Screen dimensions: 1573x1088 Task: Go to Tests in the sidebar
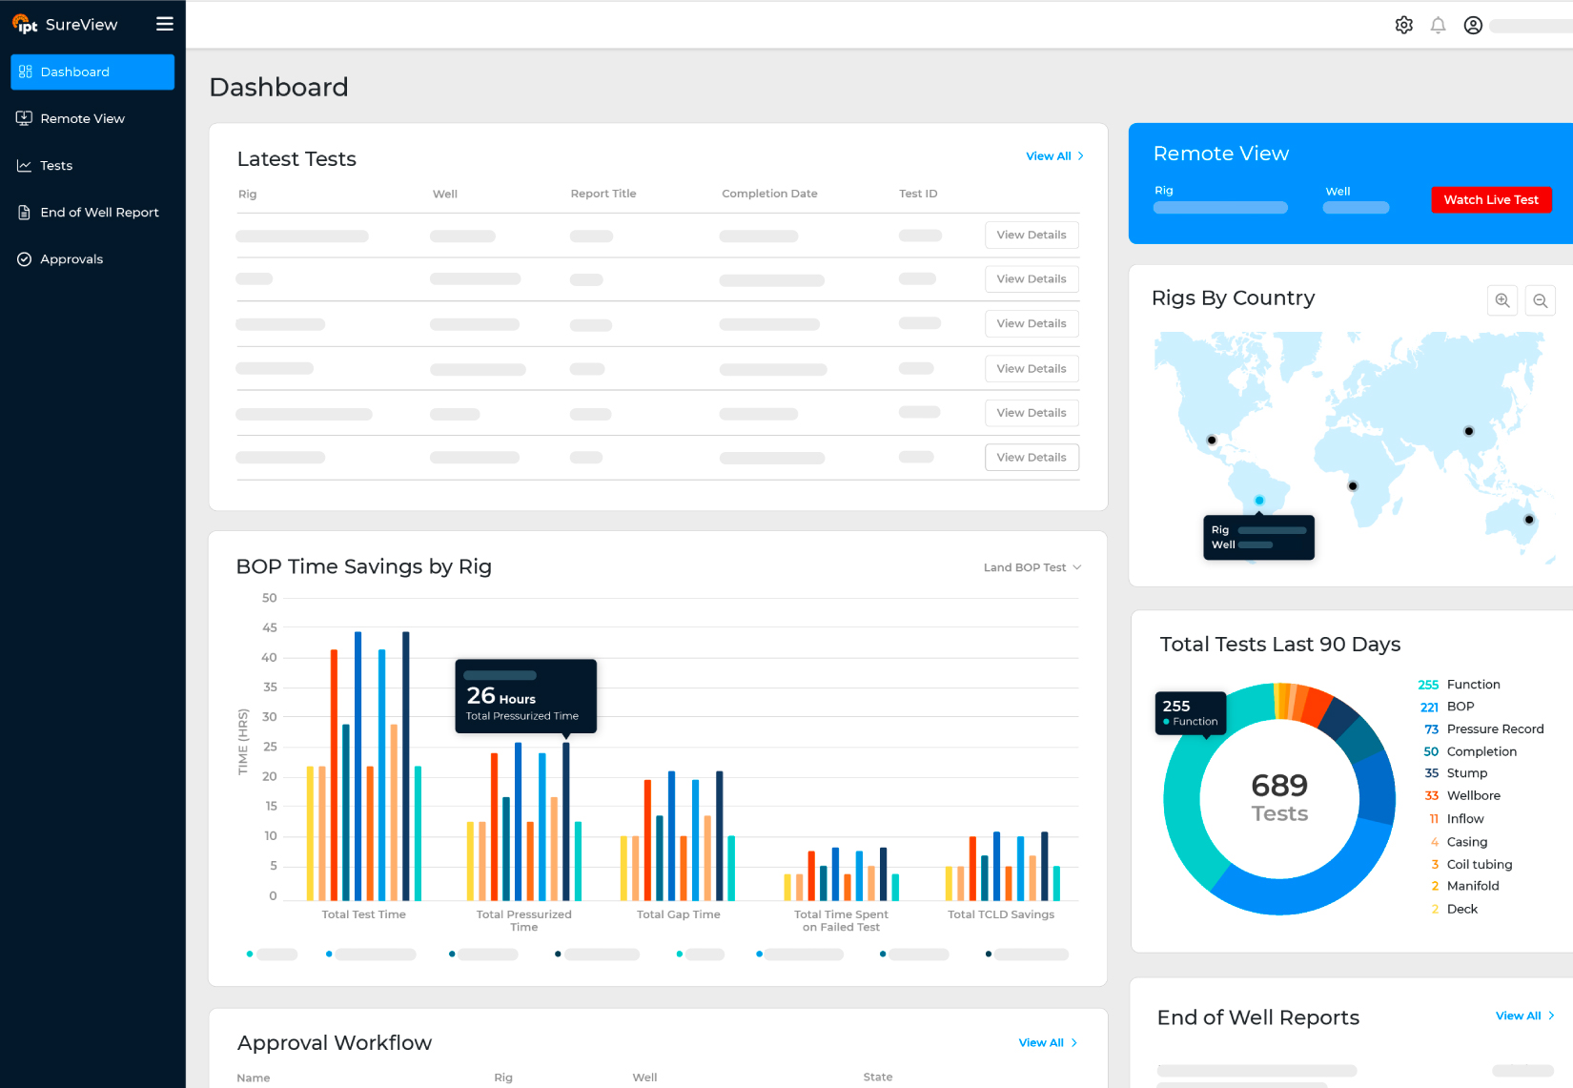[56, 166]
